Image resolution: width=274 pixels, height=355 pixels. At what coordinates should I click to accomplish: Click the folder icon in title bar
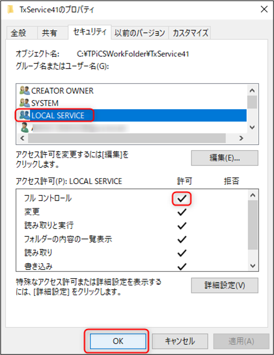coord(10,10)
